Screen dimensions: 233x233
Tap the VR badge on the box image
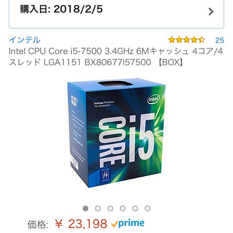106,175
